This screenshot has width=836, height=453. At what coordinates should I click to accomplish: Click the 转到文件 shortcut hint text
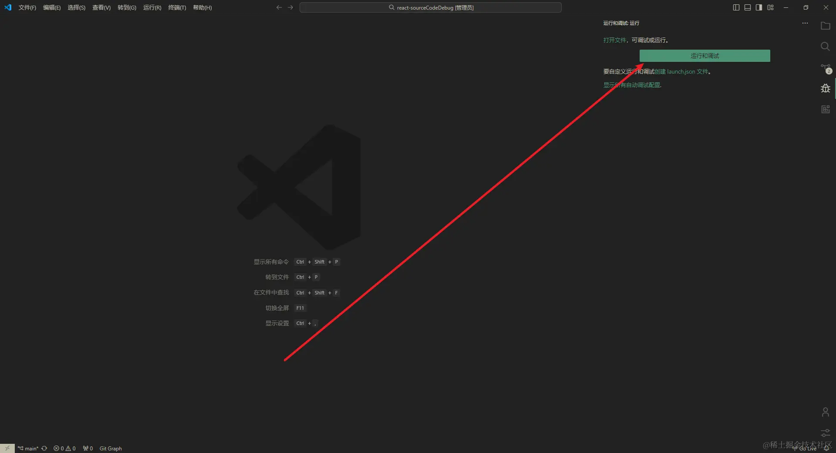(277, 277)
